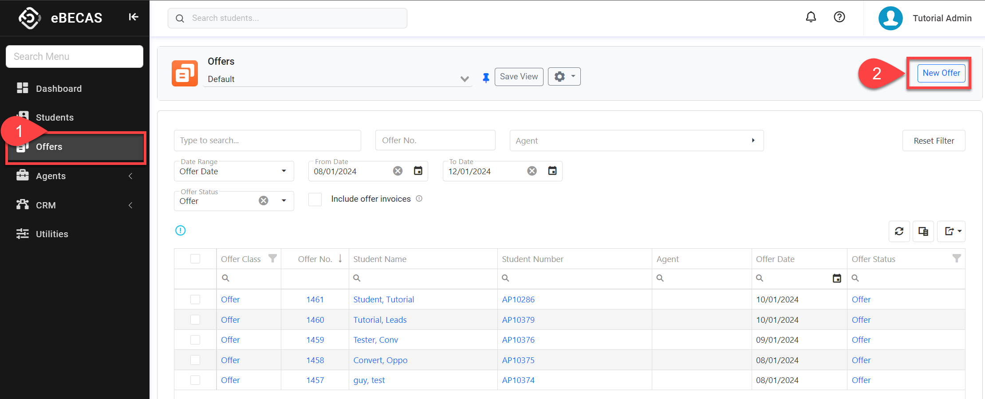Screen dimensions: 985x399
Task: Click the orange Offers page icon
Action: [185, 73]
